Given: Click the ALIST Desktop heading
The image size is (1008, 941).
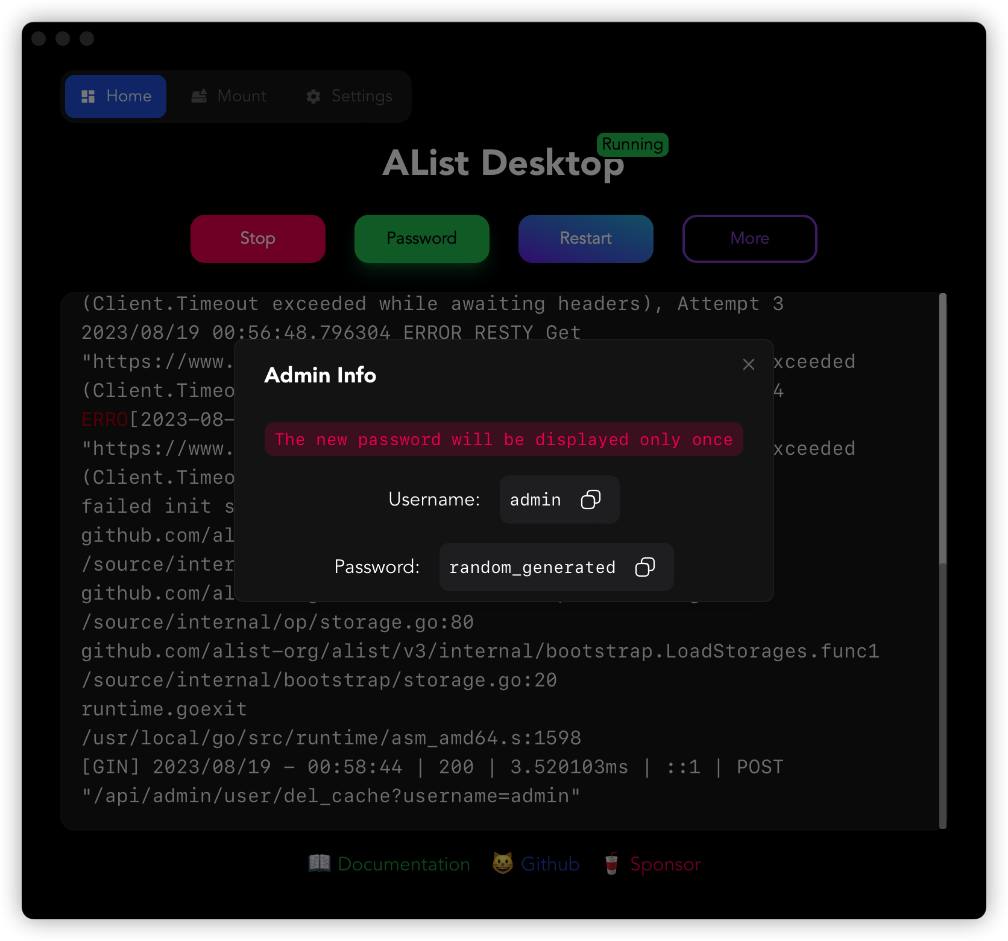Looking at the screenshot, I should click(x=503, y=163).
